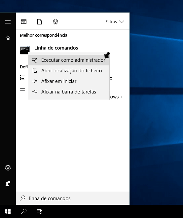Filter results by Apps icon

24,22
